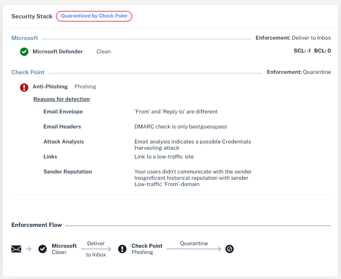Click Your users didn't communicate with the sender
Viewport: 341px width, 279px height.
(193, 171)
